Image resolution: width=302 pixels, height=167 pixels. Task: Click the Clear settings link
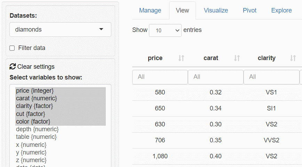pos(36,67)
